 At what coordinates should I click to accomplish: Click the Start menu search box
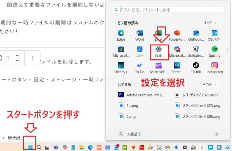point(168,10)
